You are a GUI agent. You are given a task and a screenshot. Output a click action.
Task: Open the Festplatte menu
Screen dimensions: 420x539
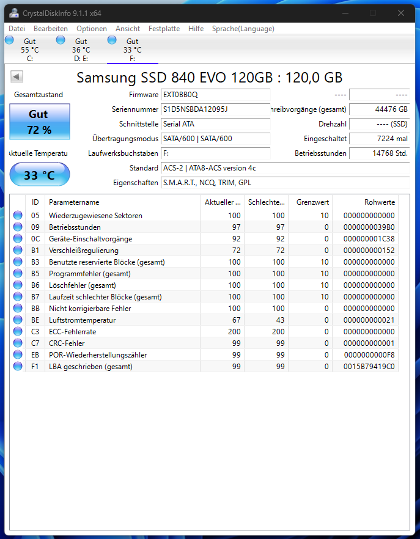pyautogui.click(x=164, y=29)
